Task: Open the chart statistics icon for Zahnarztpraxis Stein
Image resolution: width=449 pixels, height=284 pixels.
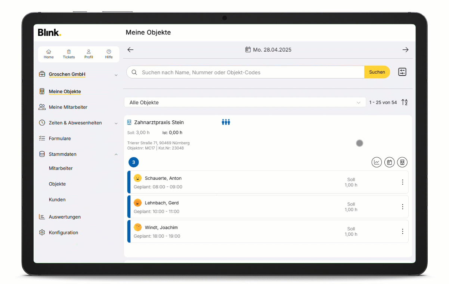Action: point(377,162)
